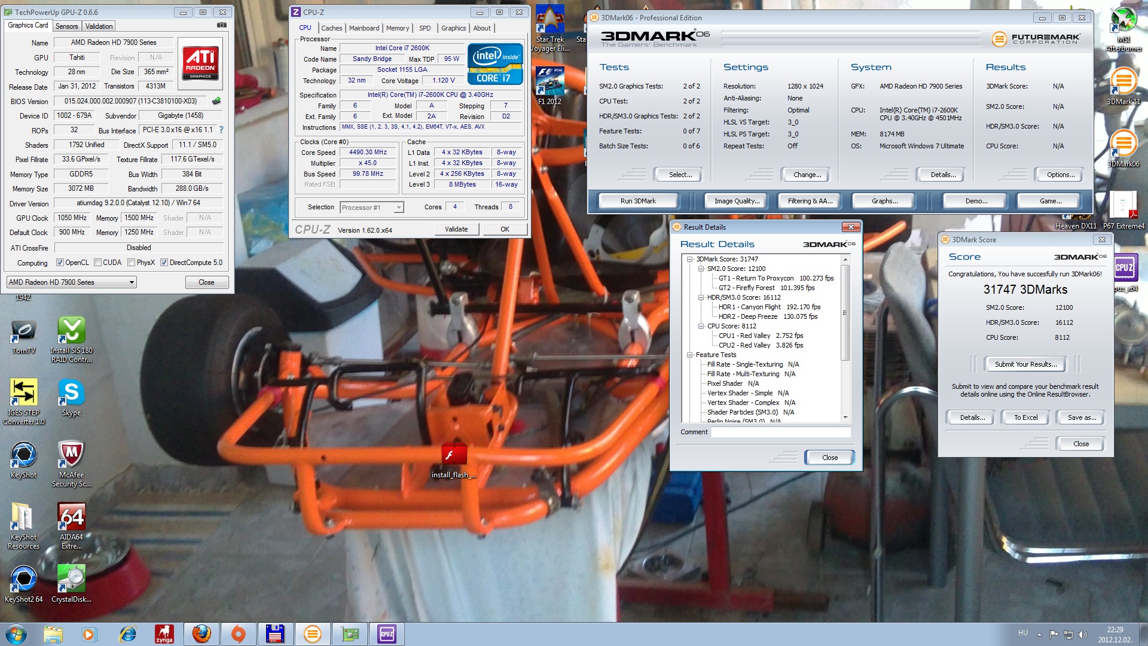Toggle CUDA checkbox in GPU-Z
Viewport: 1148px width, 646px height.
coord(97,263)
